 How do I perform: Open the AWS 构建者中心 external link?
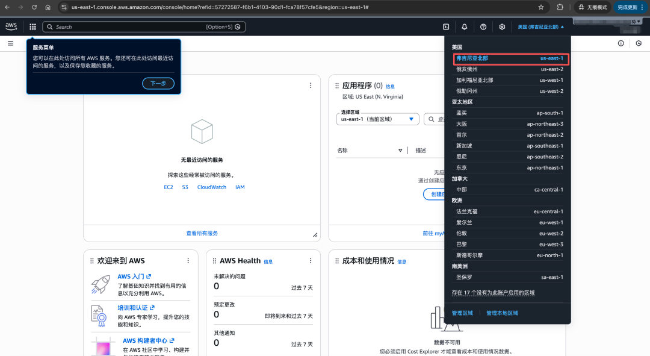(149, 341)
